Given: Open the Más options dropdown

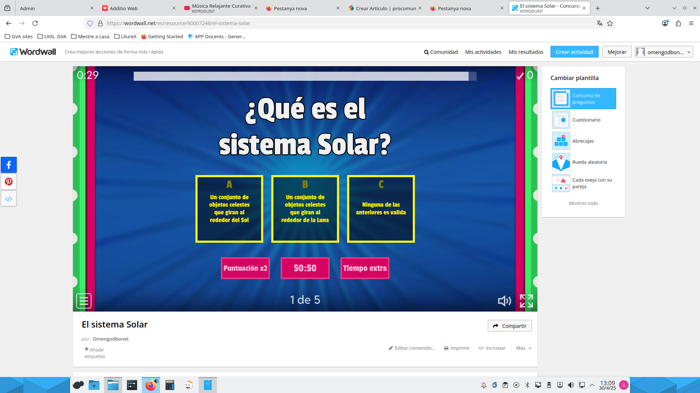Looking at the screenshot, I should pyautogui.click(x=524, y=348).
